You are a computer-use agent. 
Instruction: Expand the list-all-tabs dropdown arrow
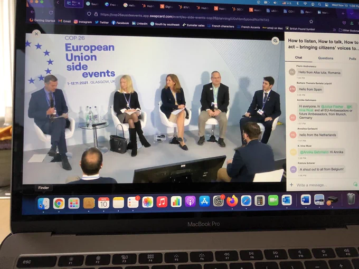(352, 14)
